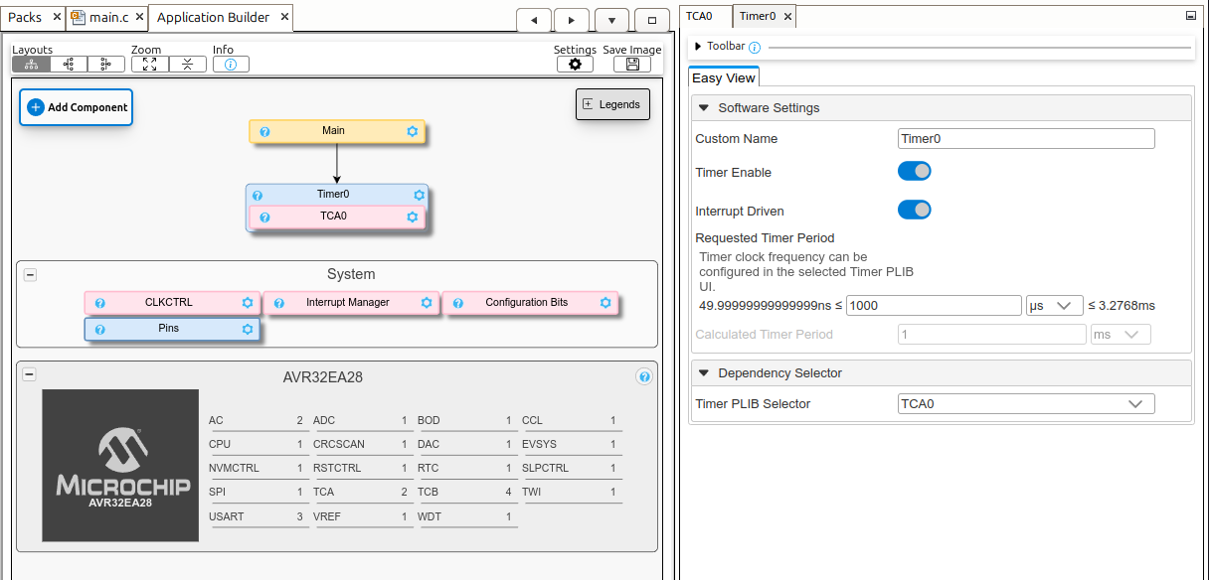Image resolution: width=1209 pixels, height=580 pixels.
Task: Close the Timer0 tab
Action: click(x=787, y=16)
